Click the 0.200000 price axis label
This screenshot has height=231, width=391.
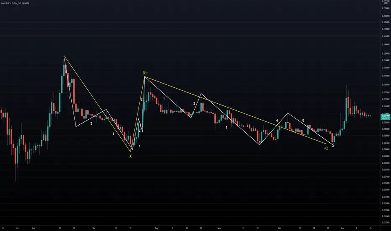386,16
